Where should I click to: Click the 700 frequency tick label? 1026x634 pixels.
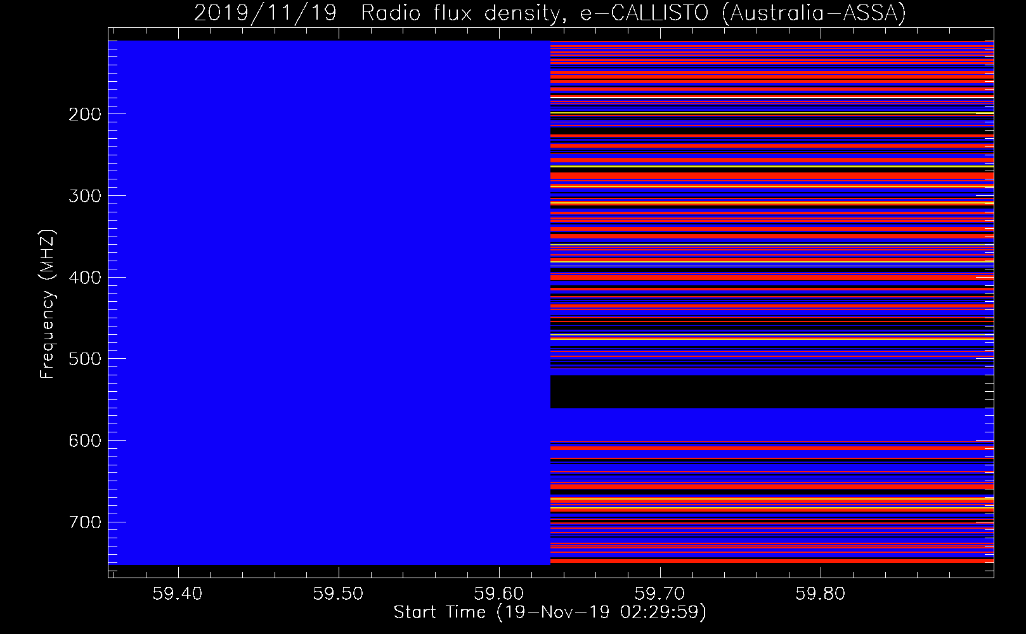coord(84,522)
